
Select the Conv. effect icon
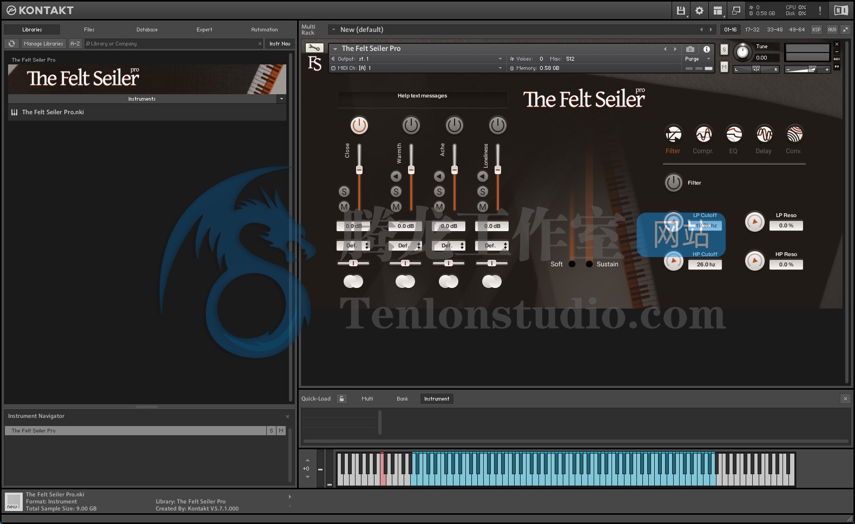click(794, 134)
